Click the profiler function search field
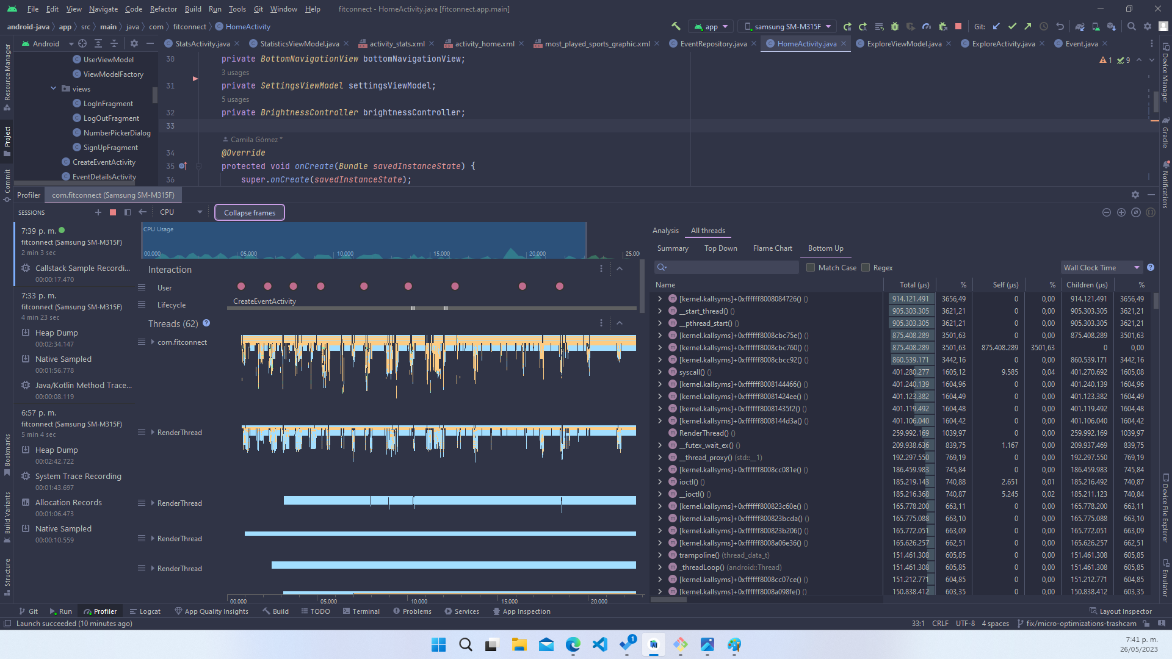Viewport: 1172px width, 659px height. (x=726, y=267)
